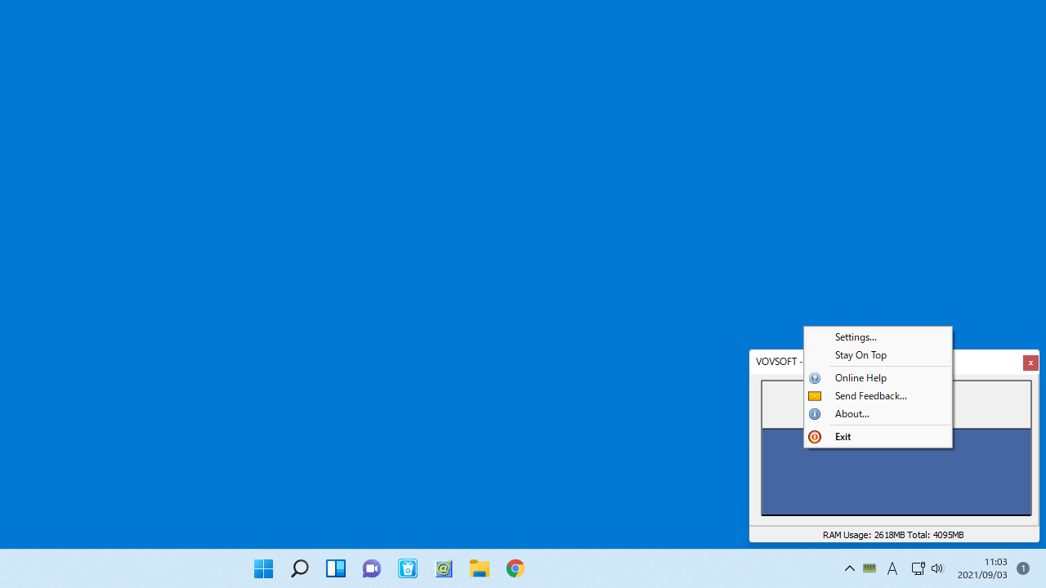This screenshot has width=1046, height=588.
Task: Open the About dialog entry
Action: click(878, 414)
